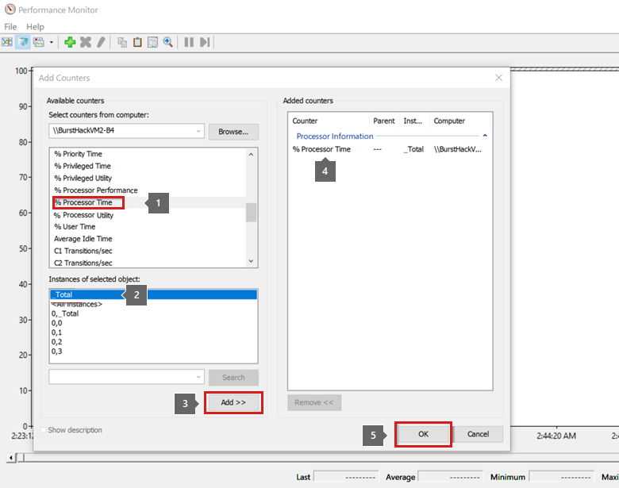Click the Search button
Viewport: 619px width, 488px height.
pos(233,378)
